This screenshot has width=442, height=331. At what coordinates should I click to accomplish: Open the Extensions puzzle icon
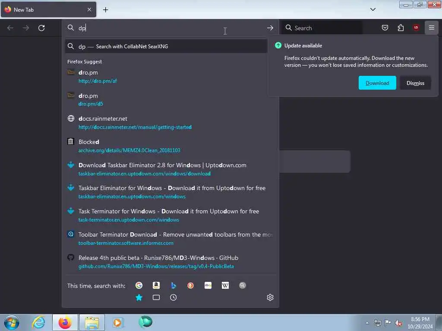tap(401, 28)
